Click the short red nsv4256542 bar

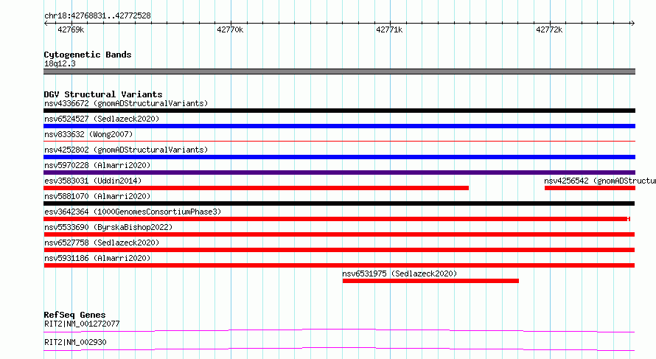click(590, 188)
